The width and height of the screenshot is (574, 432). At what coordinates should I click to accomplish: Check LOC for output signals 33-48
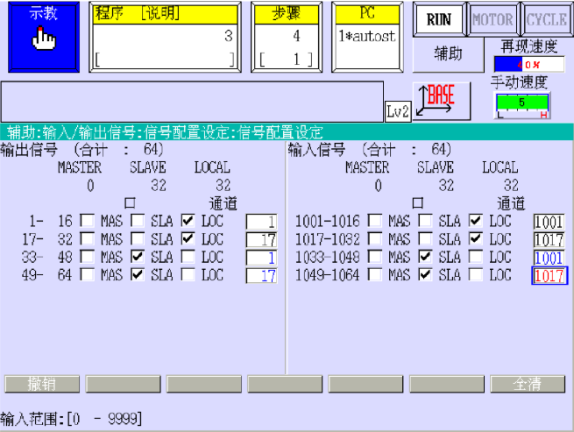tap(188, 257)
